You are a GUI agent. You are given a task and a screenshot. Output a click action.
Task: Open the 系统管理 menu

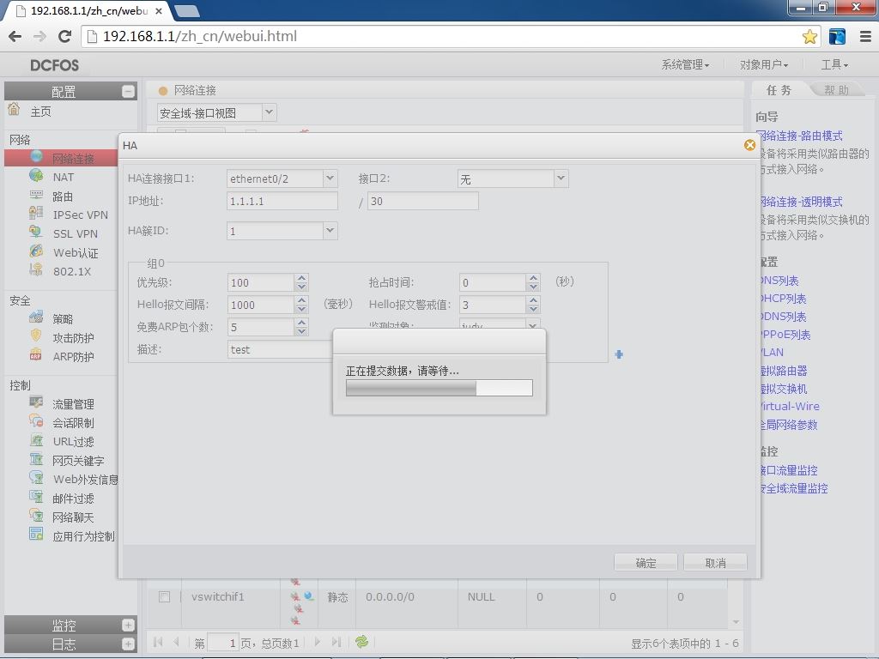click(x=685, y=65)
